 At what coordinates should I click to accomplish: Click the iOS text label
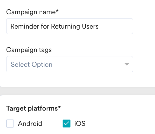pos(80,124)
